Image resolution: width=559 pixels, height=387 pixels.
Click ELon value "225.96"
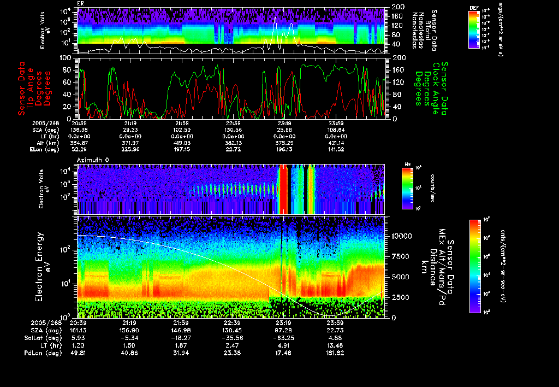130,150
